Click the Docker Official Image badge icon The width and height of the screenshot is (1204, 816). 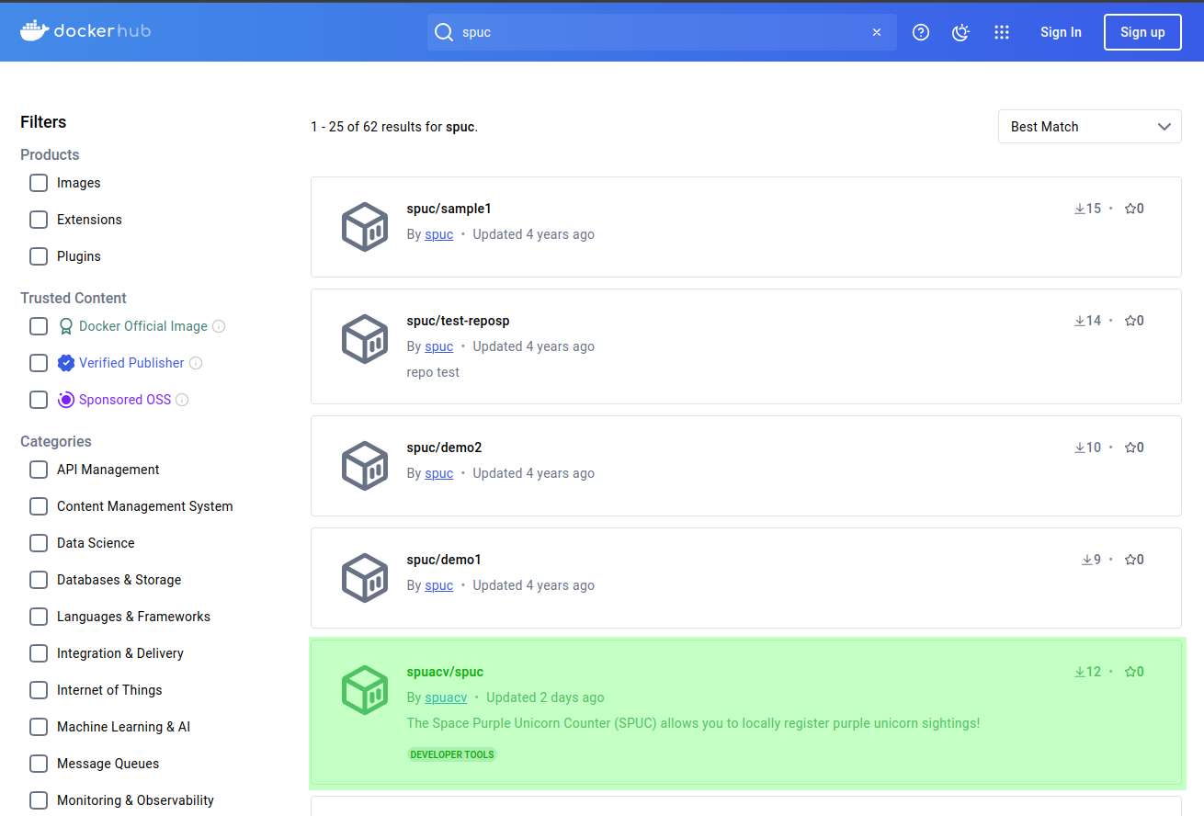(65, 326)
